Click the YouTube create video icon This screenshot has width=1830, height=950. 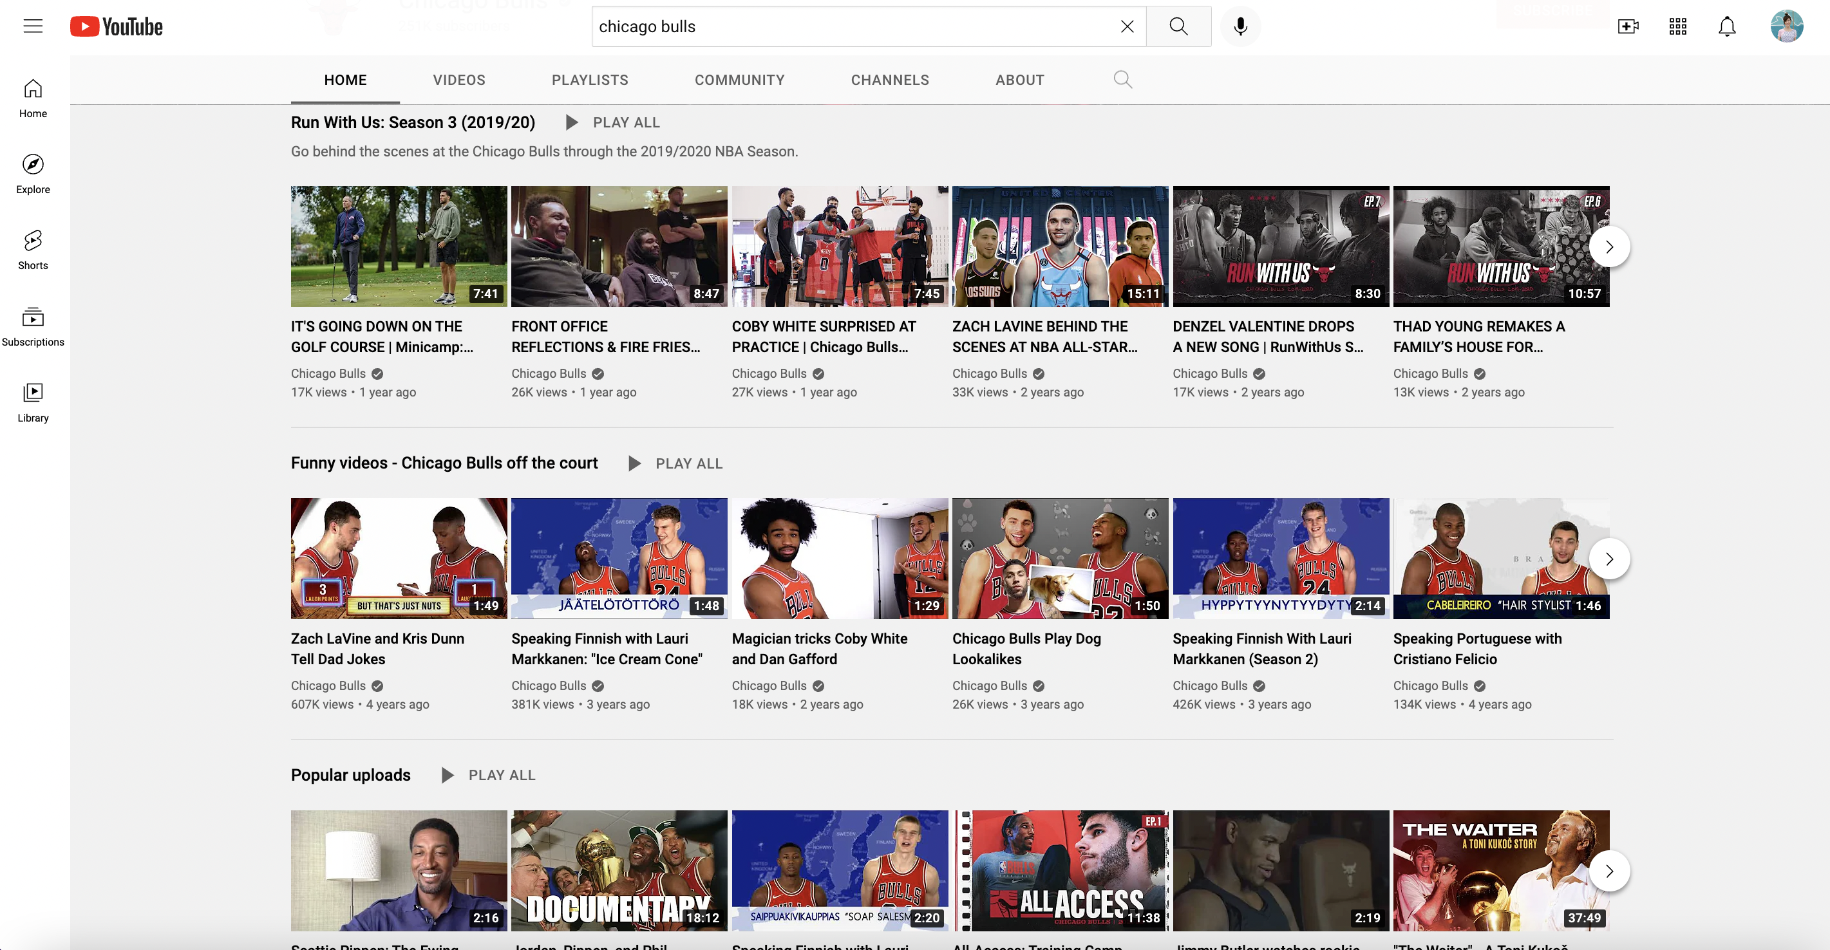click(x=1627, y=26)
